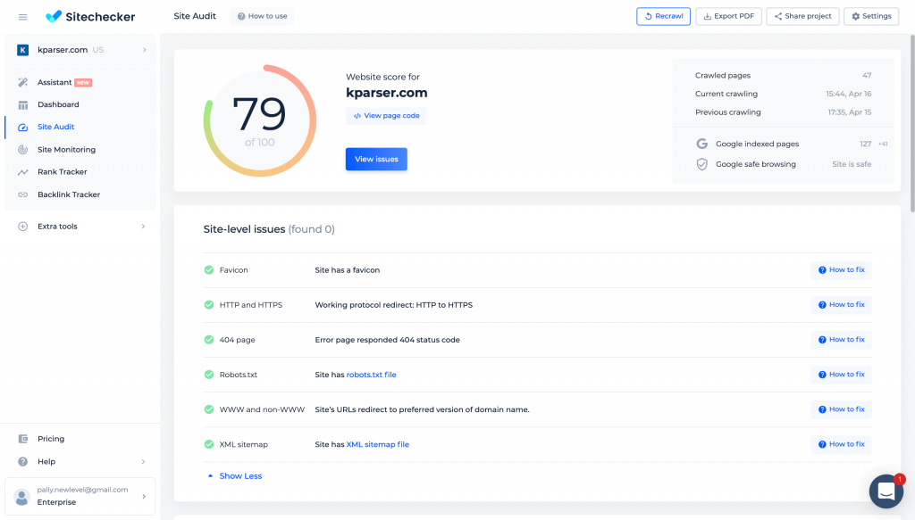Click Share project

click(803, 16)
